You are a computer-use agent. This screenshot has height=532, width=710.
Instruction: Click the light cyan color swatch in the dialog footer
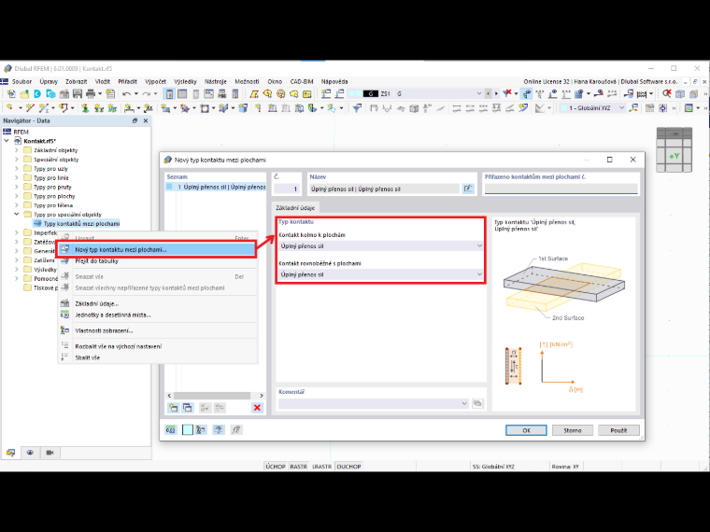[188, 429]
